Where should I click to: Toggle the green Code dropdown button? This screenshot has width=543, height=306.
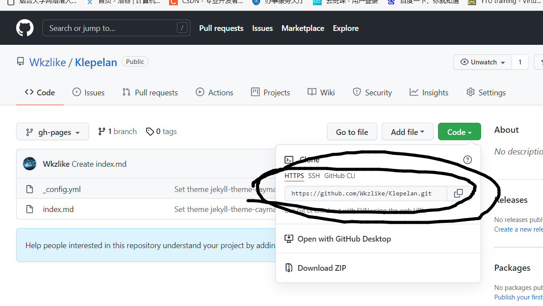pyautogui.click(x=459, y=132)
